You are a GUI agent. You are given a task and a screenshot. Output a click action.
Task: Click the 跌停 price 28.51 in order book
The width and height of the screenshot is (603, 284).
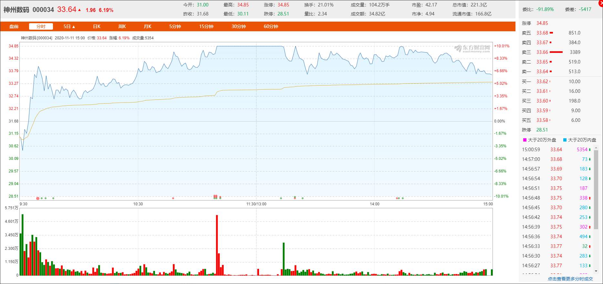coord(542,130)
